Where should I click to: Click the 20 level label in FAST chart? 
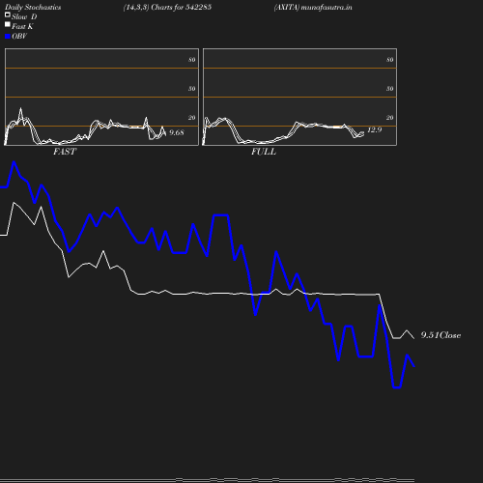(192, 118)
